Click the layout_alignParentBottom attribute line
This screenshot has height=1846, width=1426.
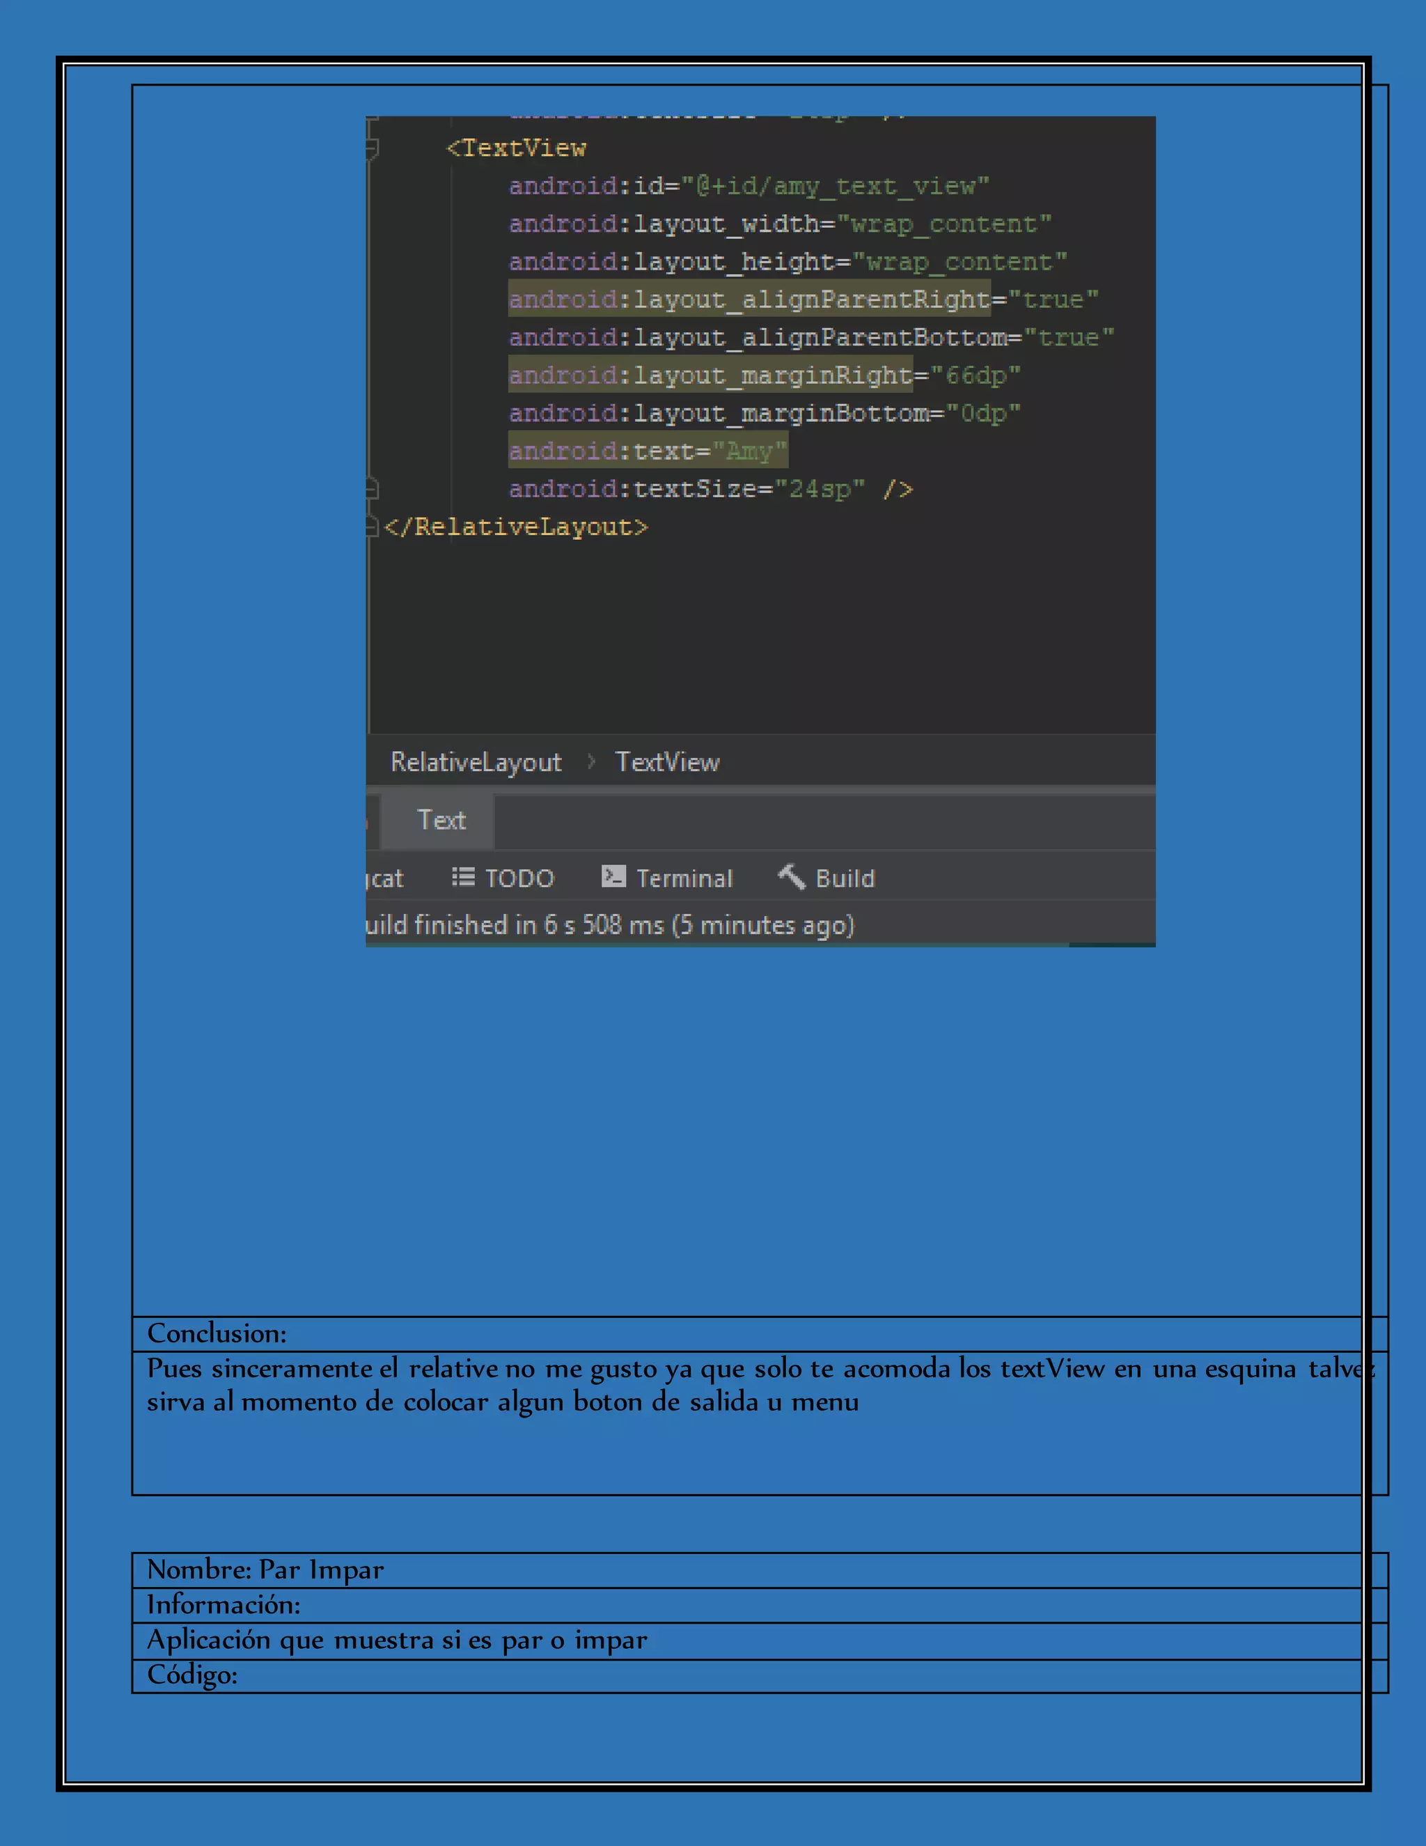tap(811, 337)
